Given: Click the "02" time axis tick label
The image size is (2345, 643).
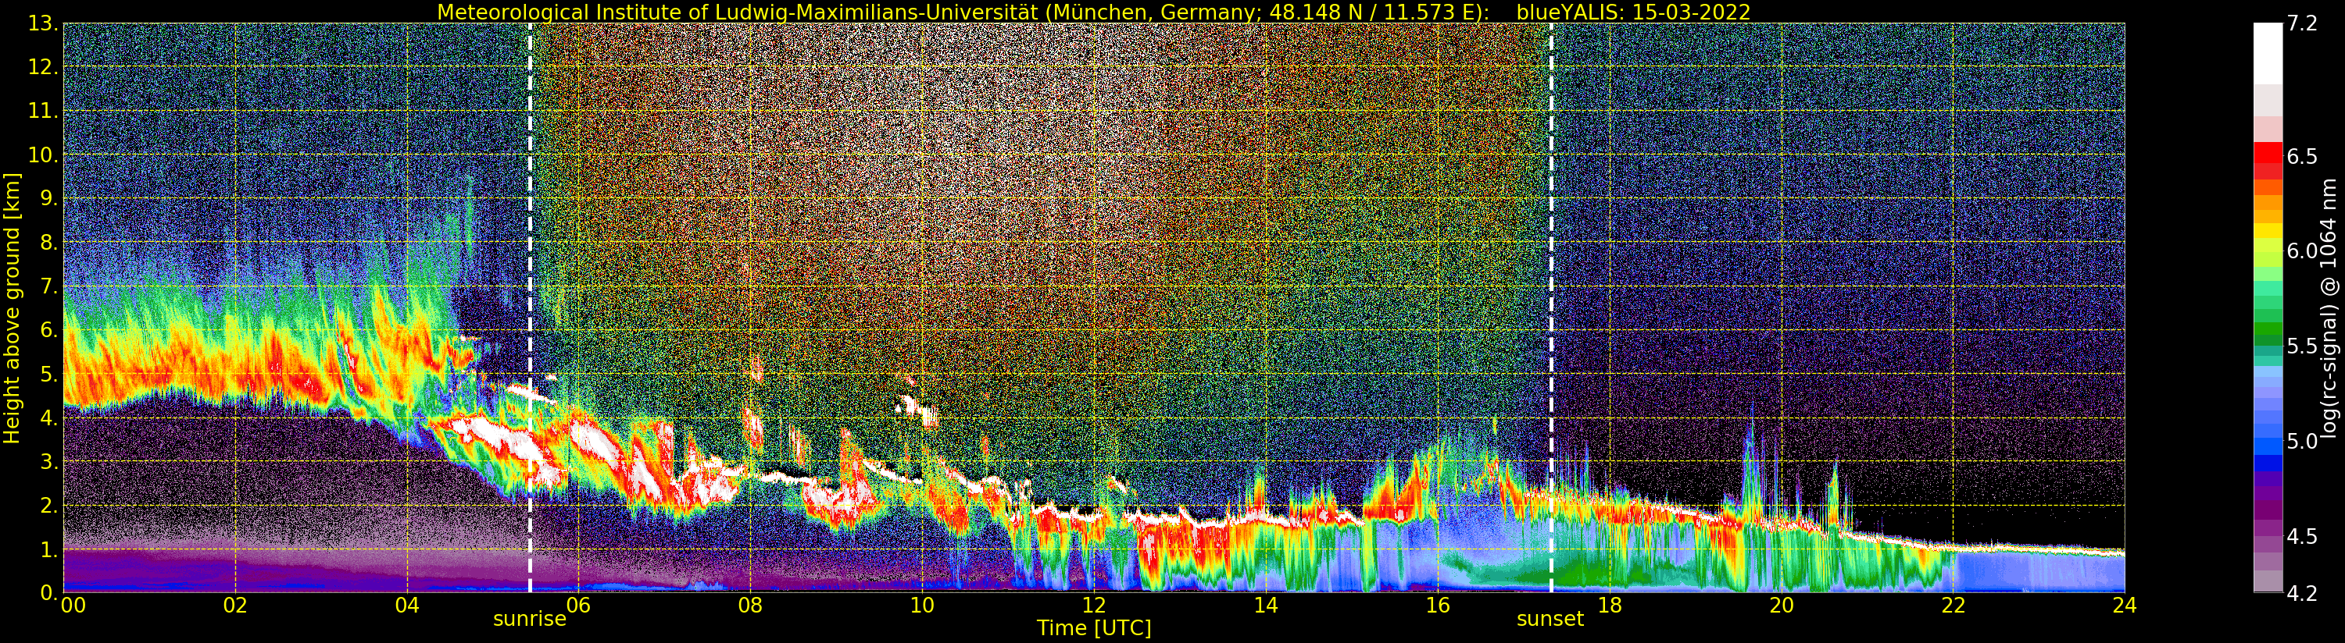Looking at the screenshot, I should 235,606.
